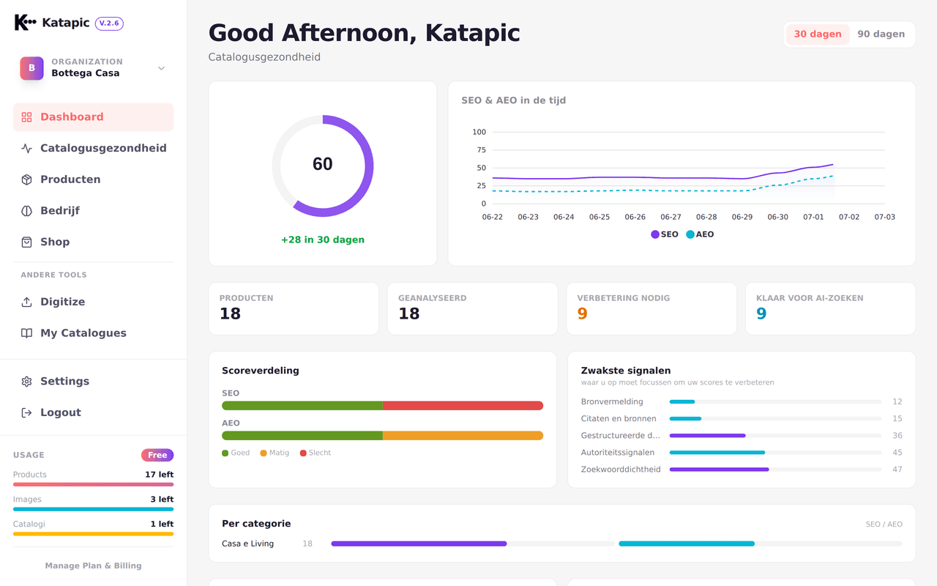Image resolution: width=937 pixels, height=586 pixels.
Task: Click the Catalogusgezondheid pulse icon
Action: click(27, 148)
